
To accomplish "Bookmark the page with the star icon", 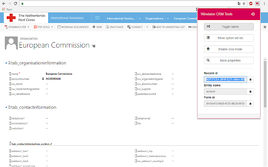I will 244,4.
